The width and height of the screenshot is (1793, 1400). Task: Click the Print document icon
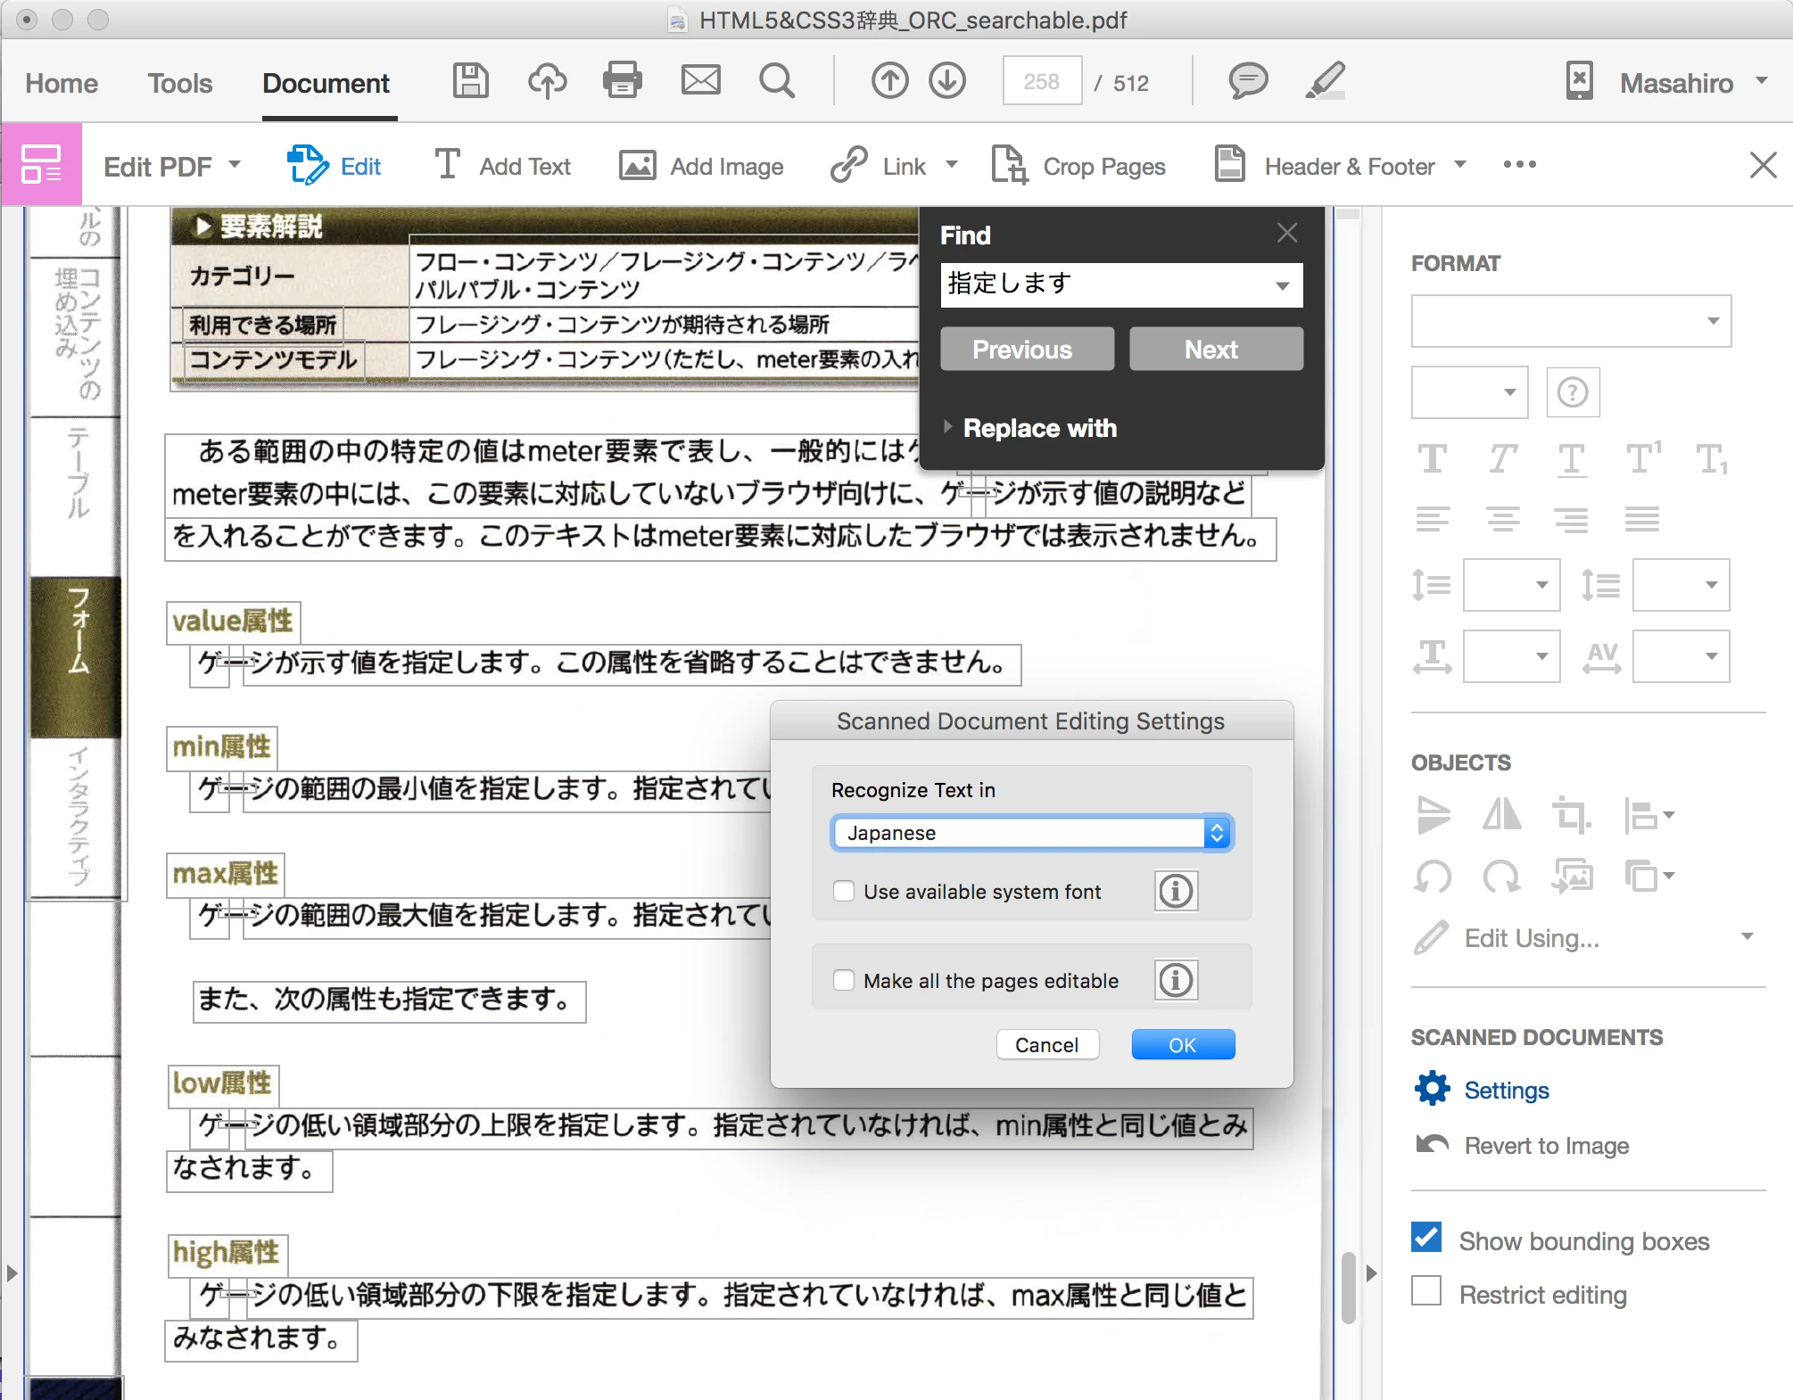(622, 81)
